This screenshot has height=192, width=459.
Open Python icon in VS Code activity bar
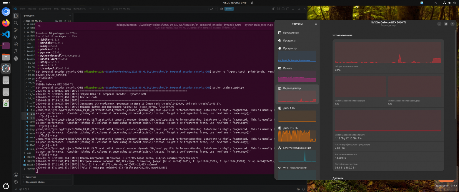[x=16, y=58]
